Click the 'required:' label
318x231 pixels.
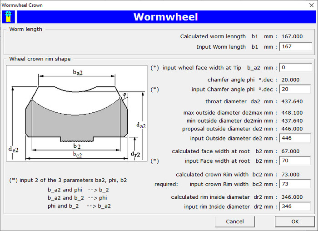coord(166,184)
